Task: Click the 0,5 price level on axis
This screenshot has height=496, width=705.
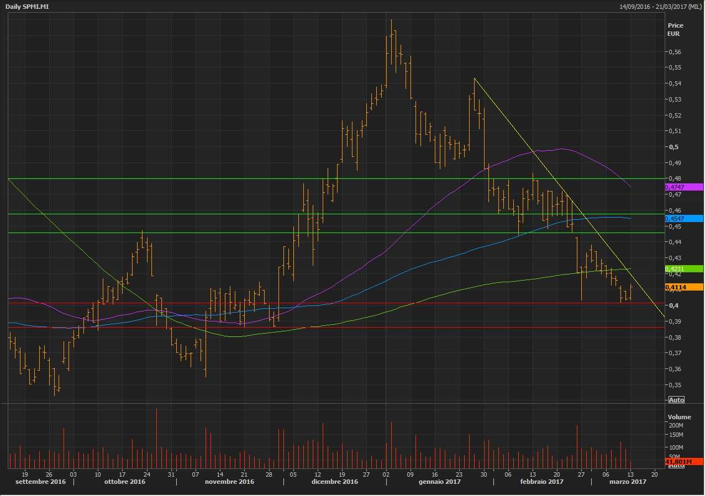Action: coord(673,147)
